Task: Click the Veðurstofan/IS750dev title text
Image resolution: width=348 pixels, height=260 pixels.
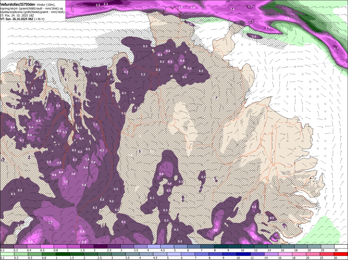Action: point(18,5)
